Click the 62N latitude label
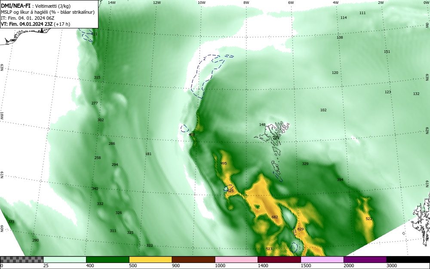This screenshot has width=430, height=269. pyautogui.click(x=427, y=130)
